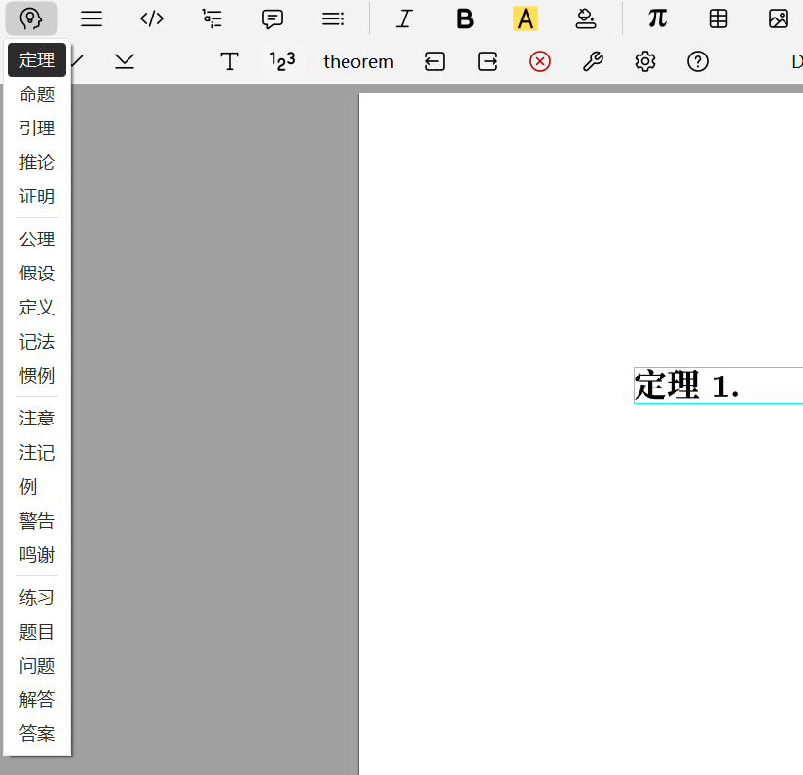Apply italic formatting with the I icon

(404, 18)
